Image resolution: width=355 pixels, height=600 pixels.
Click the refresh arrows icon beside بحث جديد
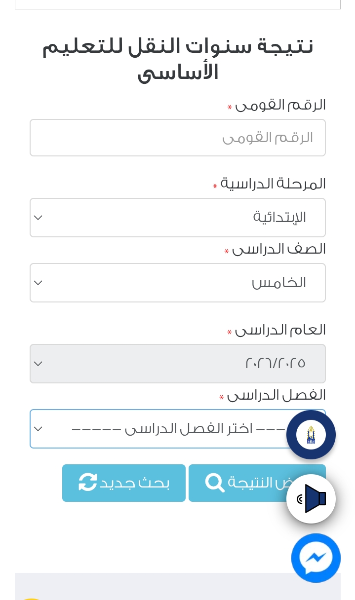[88, 483]
